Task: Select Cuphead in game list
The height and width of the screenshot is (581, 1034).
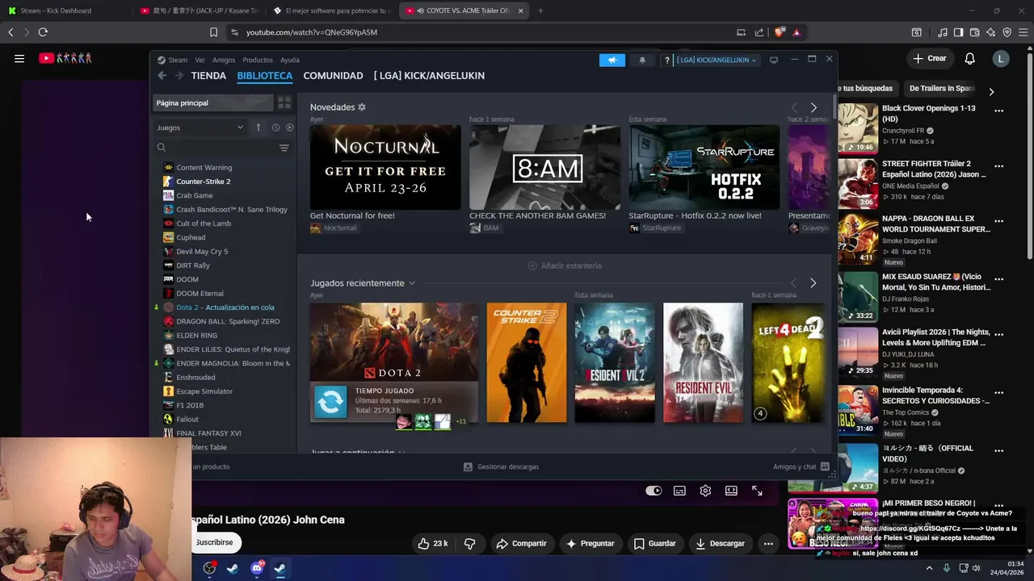Action: pyautogui.click(x=191, y=237)
